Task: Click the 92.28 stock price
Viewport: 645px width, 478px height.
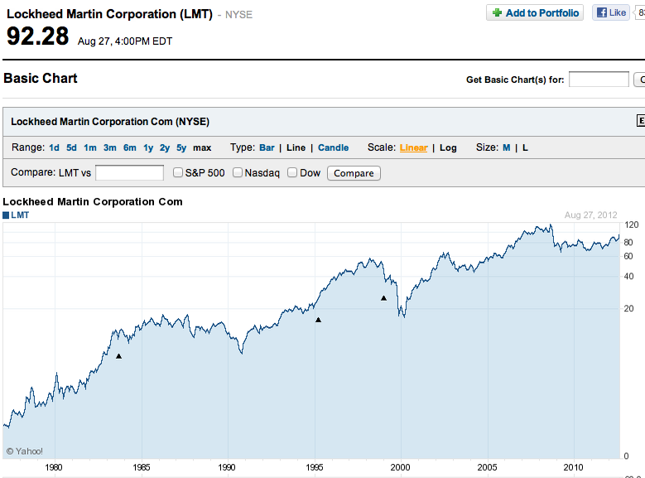Action: 37,36
